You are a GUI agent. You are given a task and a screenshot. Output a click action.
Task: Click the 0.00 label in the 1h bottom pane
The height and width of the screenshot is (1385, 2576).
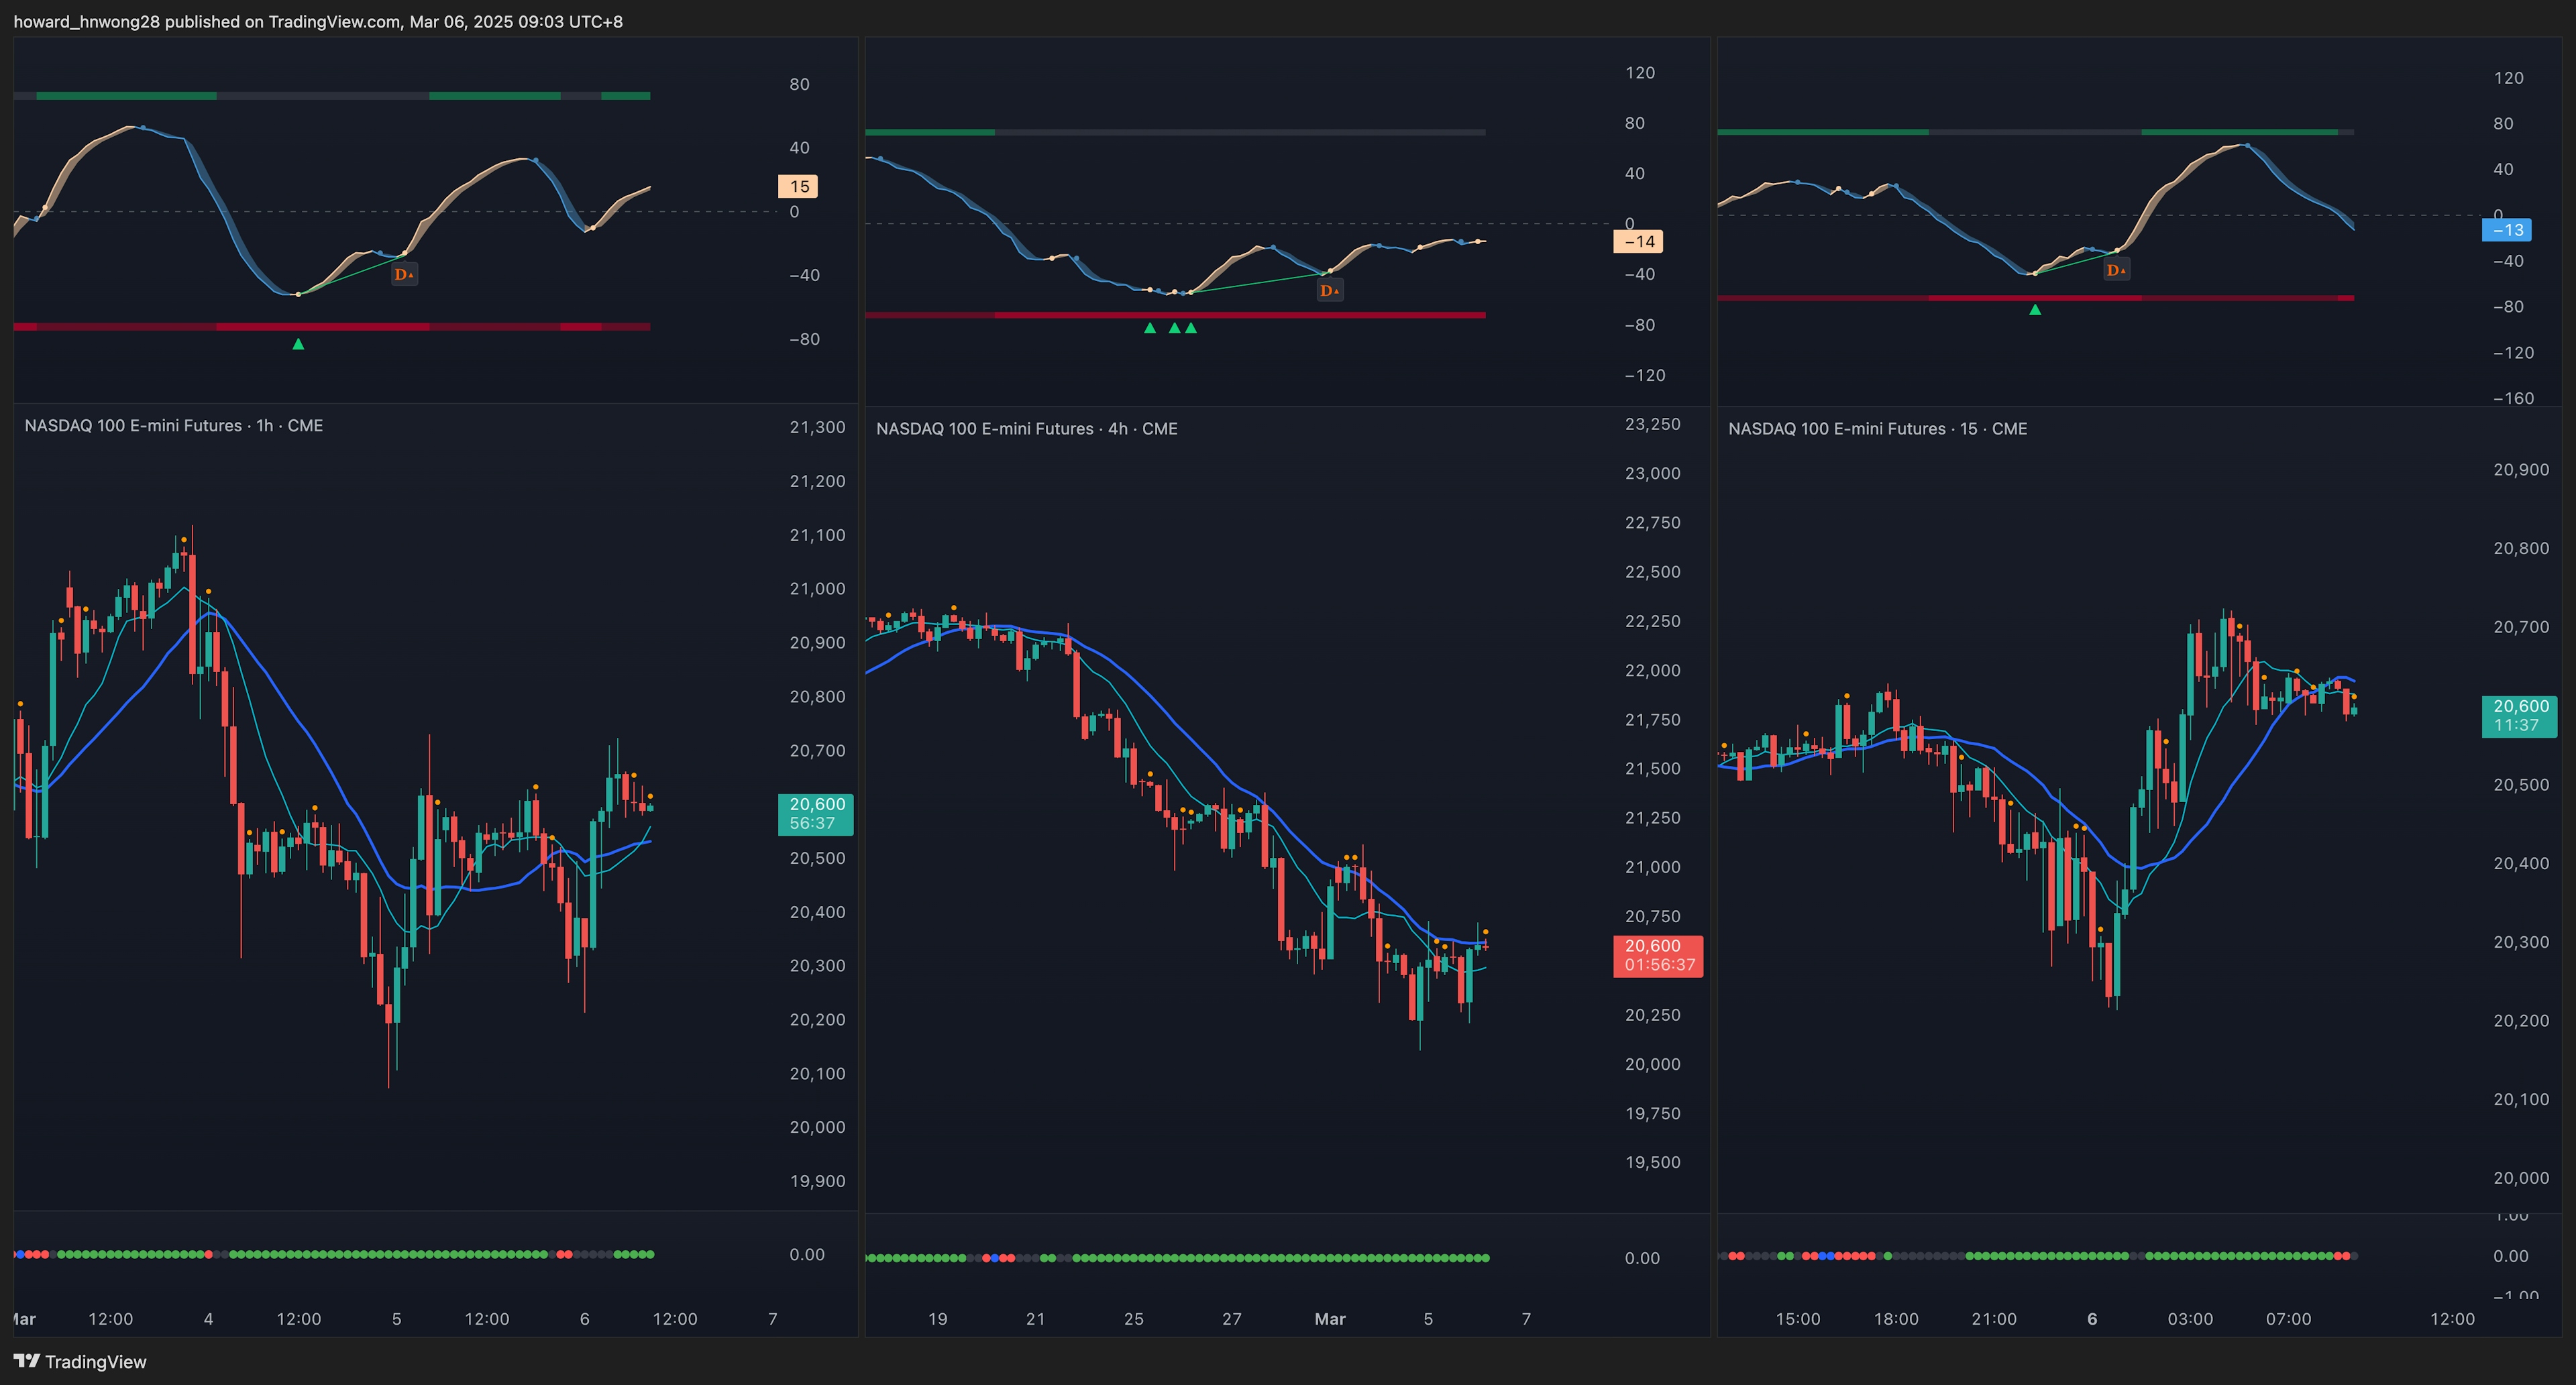[x=806, y=1254]
